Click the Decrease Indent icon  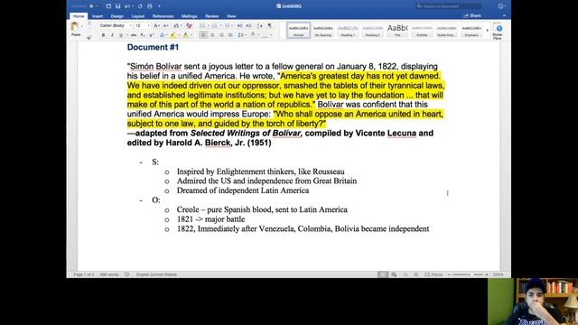point(239,25)
